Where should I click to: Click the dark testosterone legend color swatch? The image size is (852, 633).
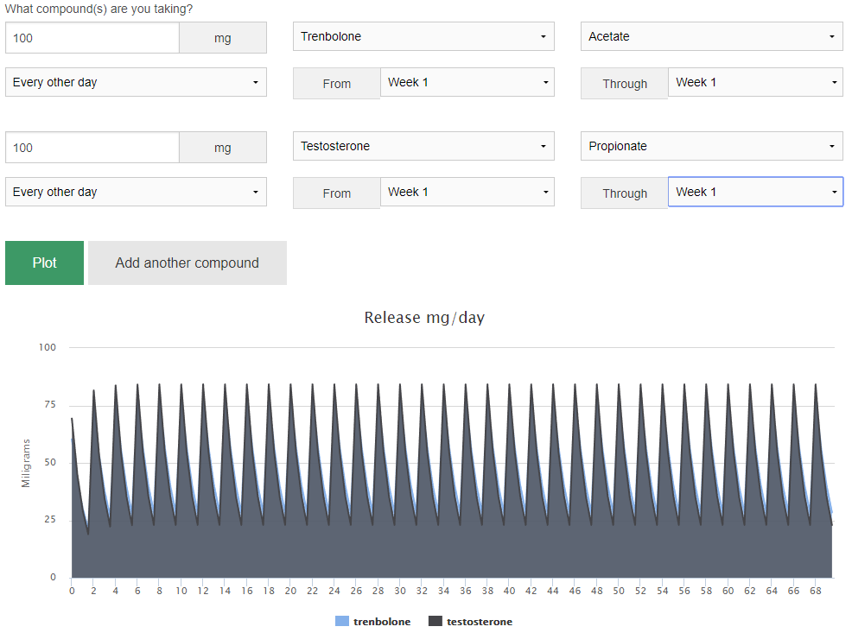436,622
